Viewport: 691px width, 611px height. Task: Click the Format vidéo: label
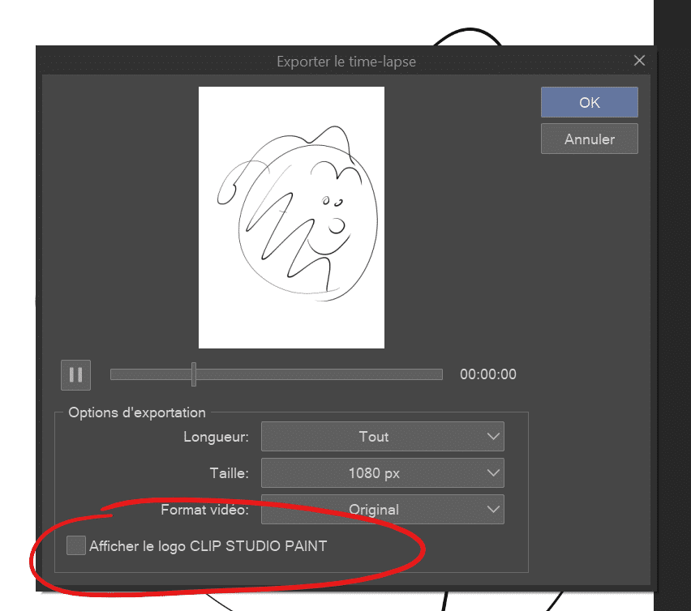[x=205, y=510]
